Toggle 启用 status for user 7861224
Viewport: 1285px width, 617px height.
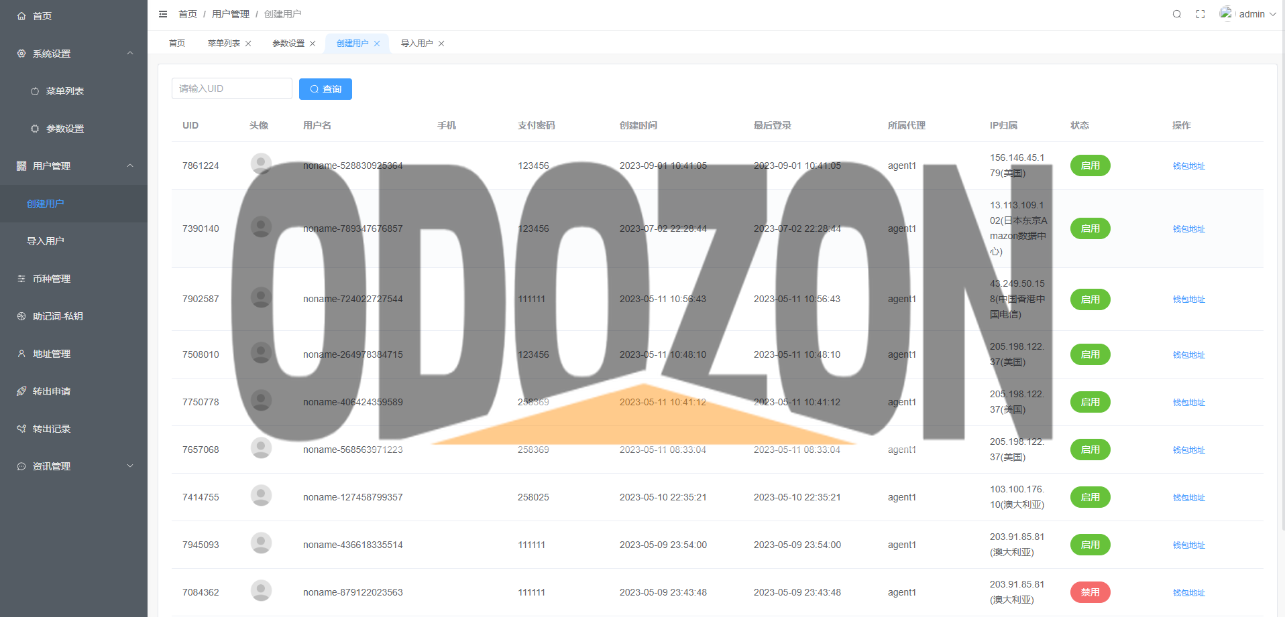1090,165
